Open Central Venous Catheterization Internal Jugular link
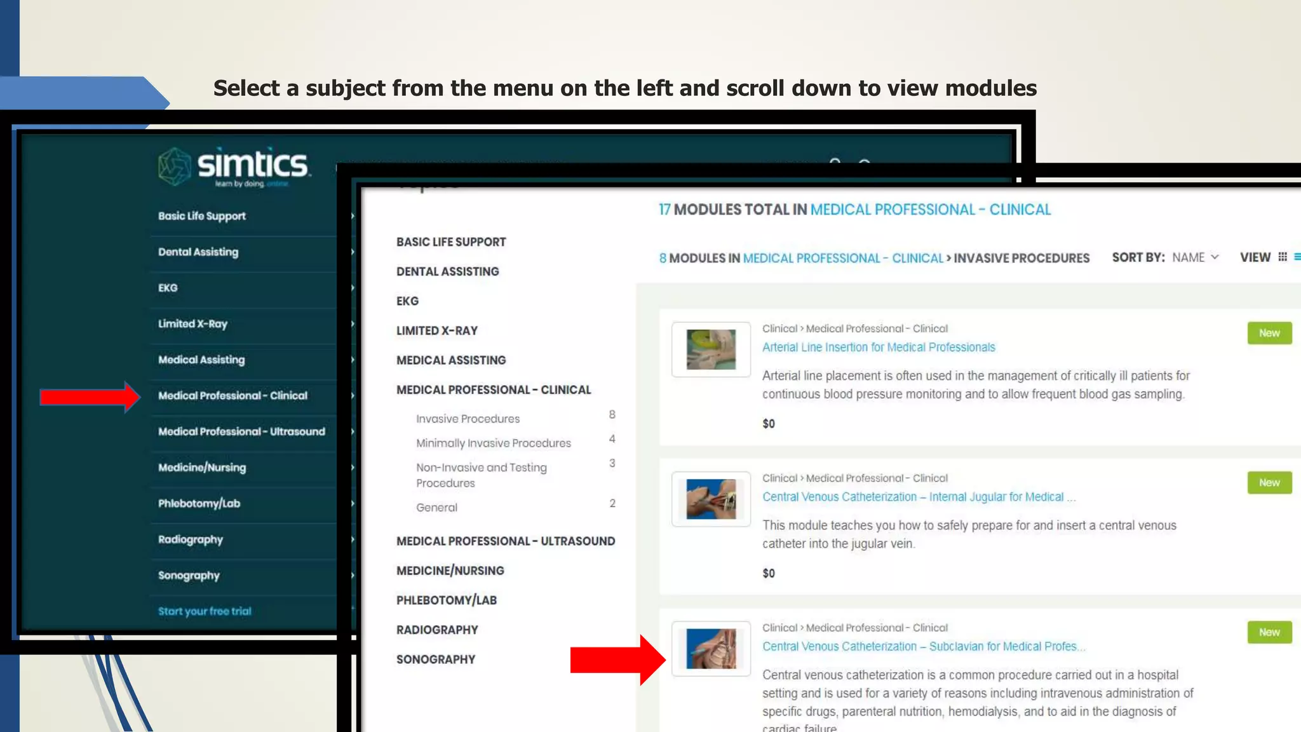This screenshot has height=732, width=1301. click(x=919, y=497)
